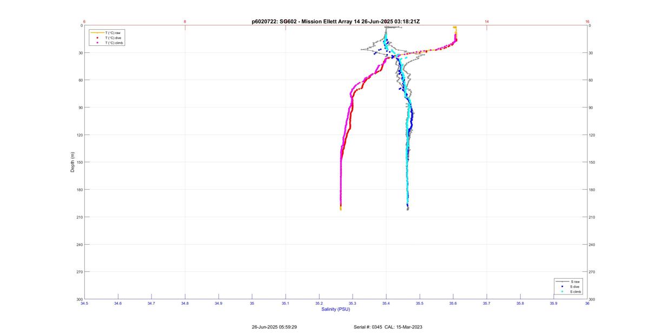Click the magenta marker beside T climb
This screenshot has height=336, width=649.
97,43
